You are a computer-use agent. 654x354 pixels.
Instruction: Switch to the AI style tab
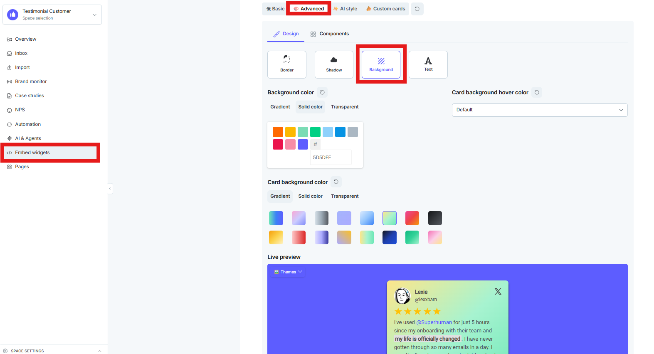point(345,9)
